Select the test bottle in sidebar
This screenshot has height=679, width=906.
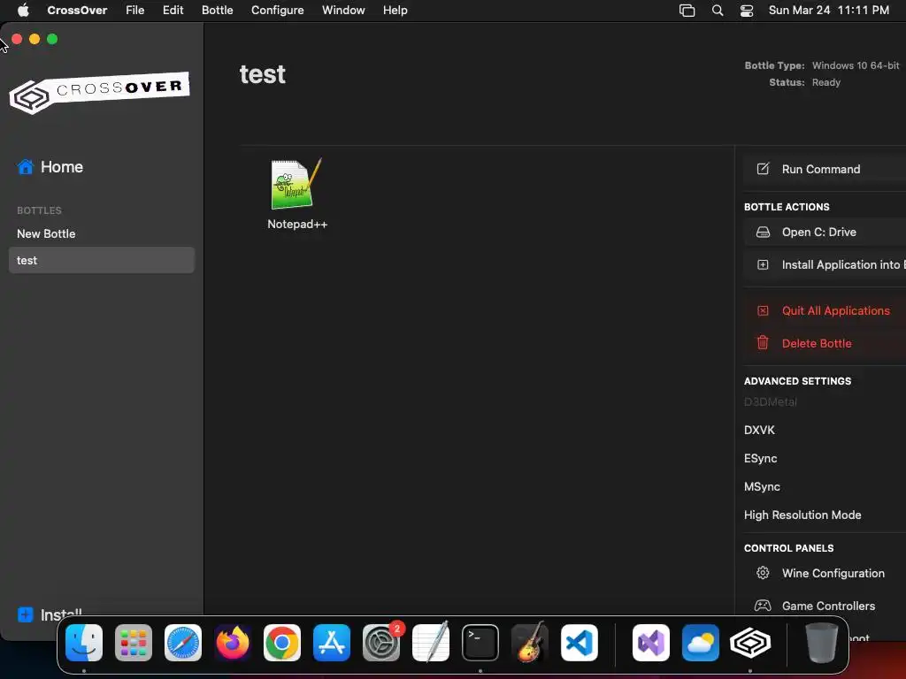coord(102,261)
